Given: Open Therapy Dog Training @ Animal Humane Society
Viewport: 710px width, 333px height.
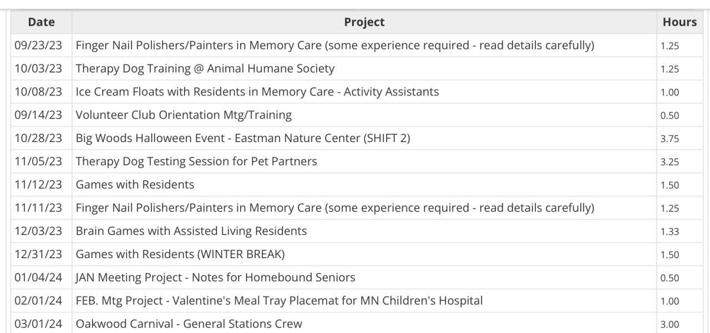Looking at the screenshot, I should [x=205, y=69].
